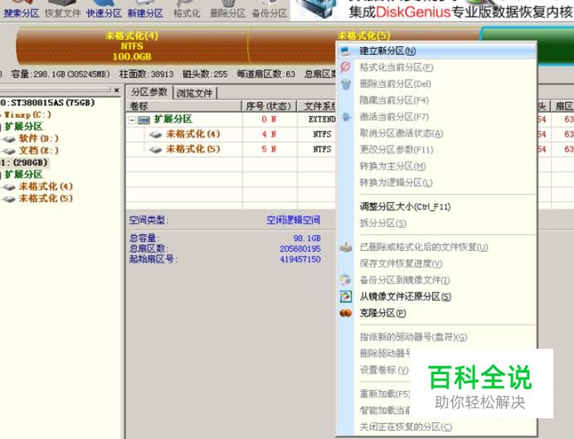Click the 新建分区 toolbar button
This screenshot has width=574, height=439.
(x=145, y=10)
